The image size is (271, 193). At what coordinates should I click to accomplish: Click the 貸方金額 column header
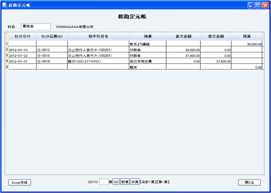183,36
